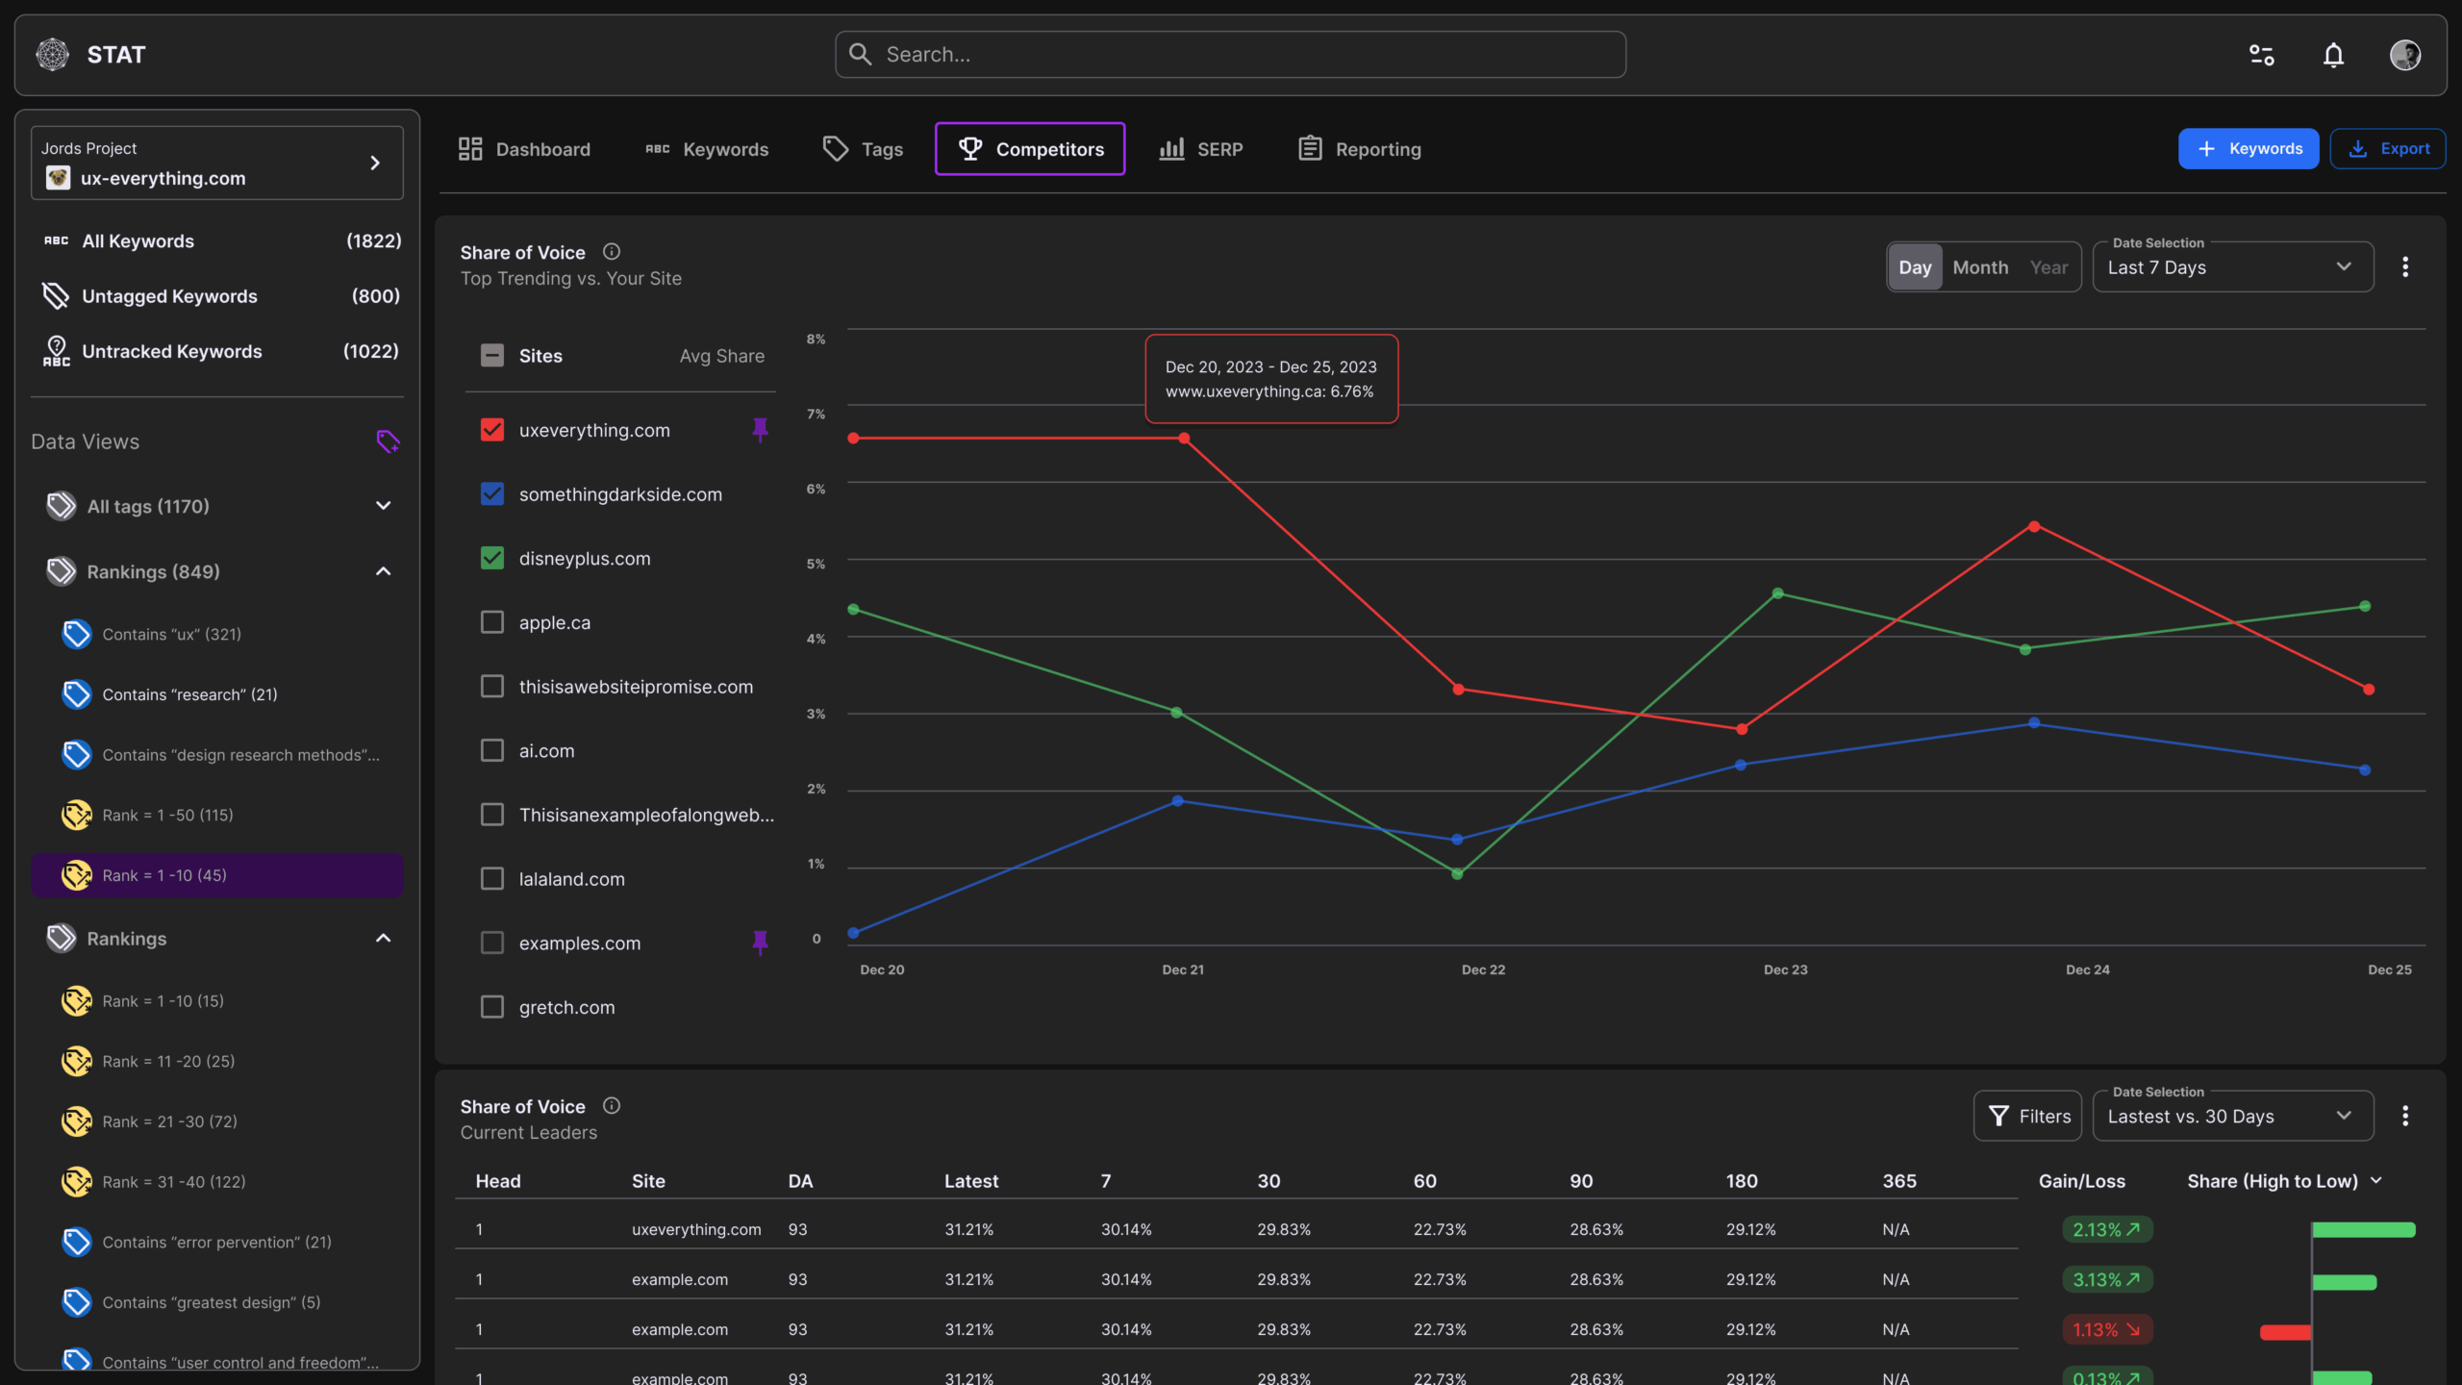Open the Filters button
The image size is (2462, 1385).
(2027, 1116)
